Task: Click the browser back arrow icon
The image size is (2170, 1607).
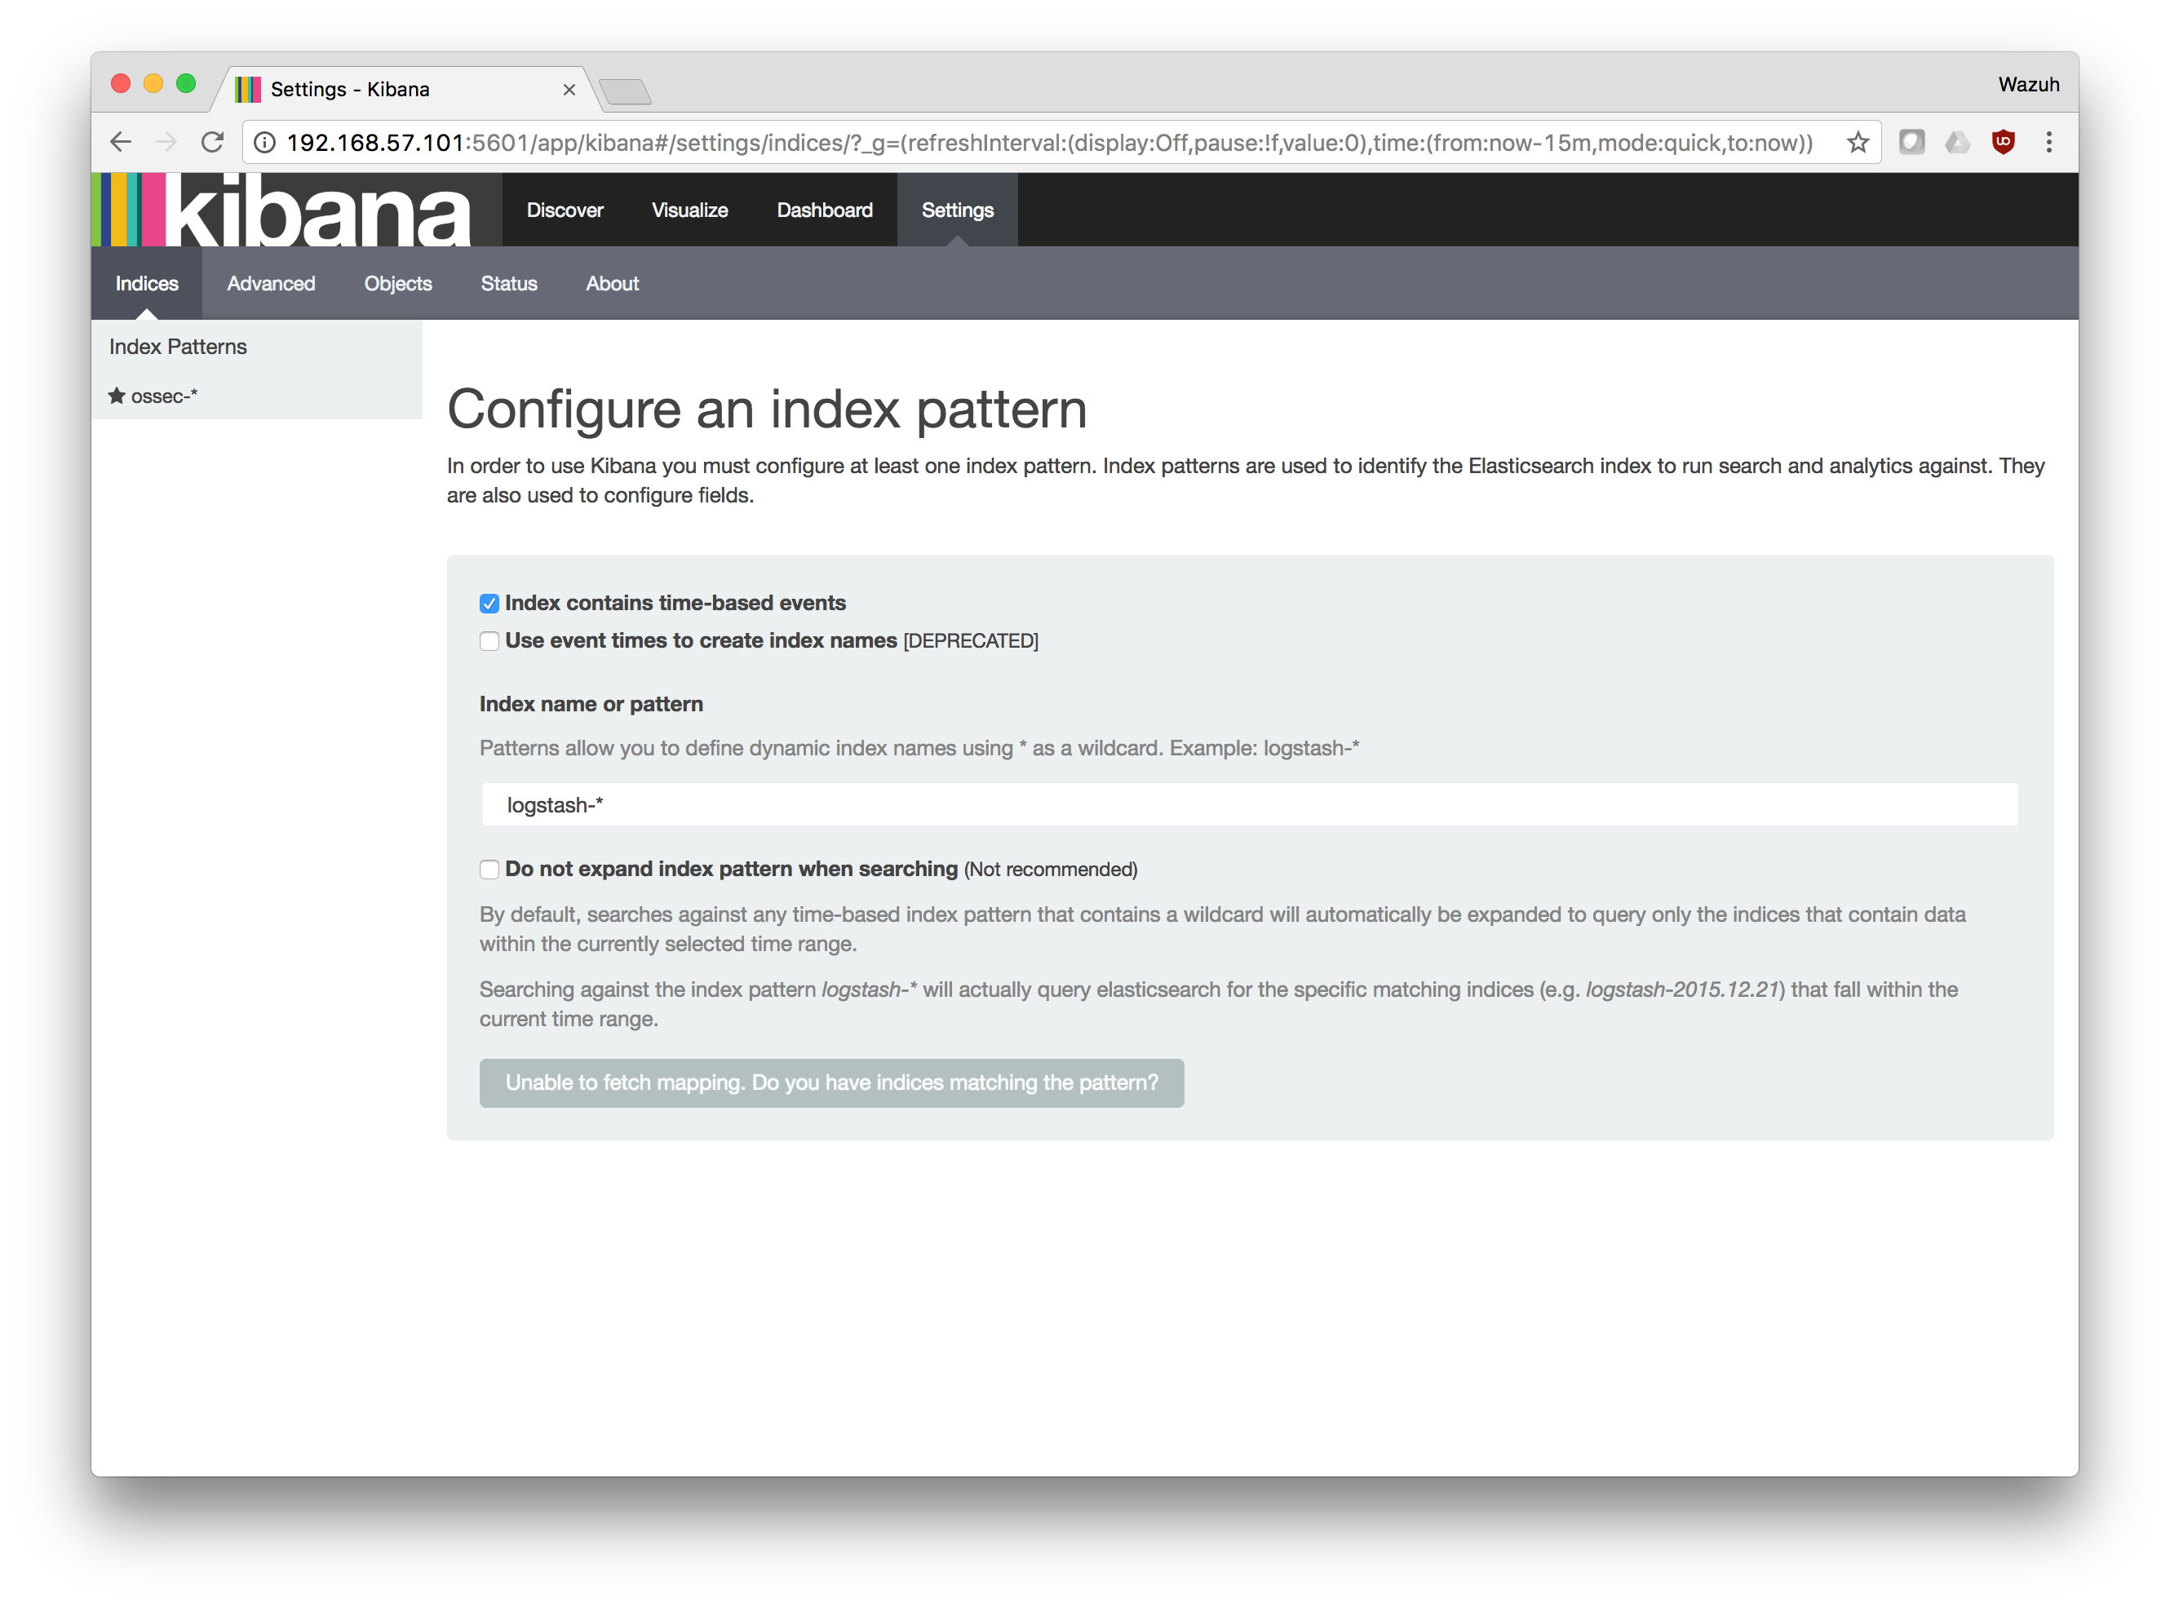Action: [x=121, y=142]
